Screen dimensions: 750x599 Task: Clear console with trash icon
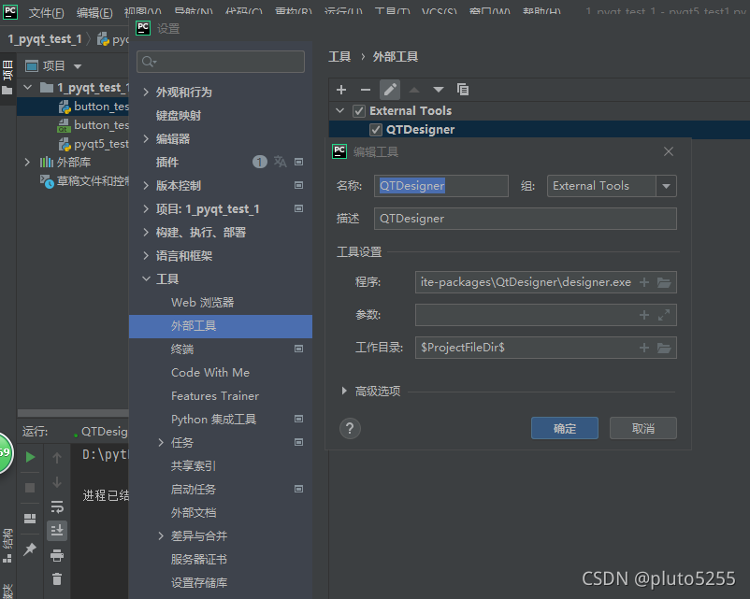coord(57,579)
